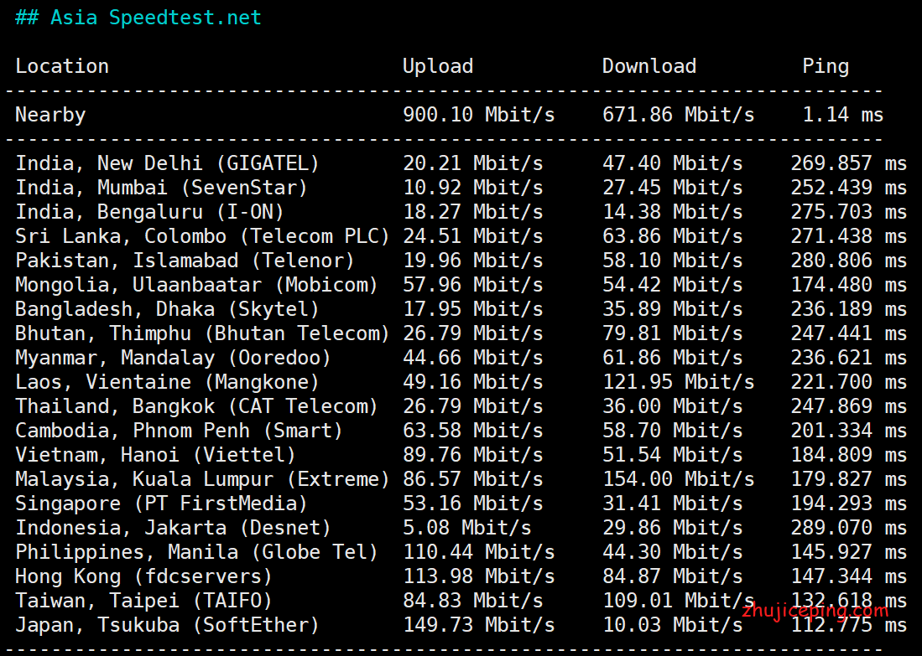Select 'Philippines, Manila (Globe Tel)' row

461,553
